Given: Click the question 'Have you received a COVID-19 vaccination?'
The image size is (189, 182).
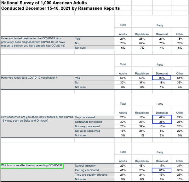Looking at the screenshot, I should tap(29, 78).
